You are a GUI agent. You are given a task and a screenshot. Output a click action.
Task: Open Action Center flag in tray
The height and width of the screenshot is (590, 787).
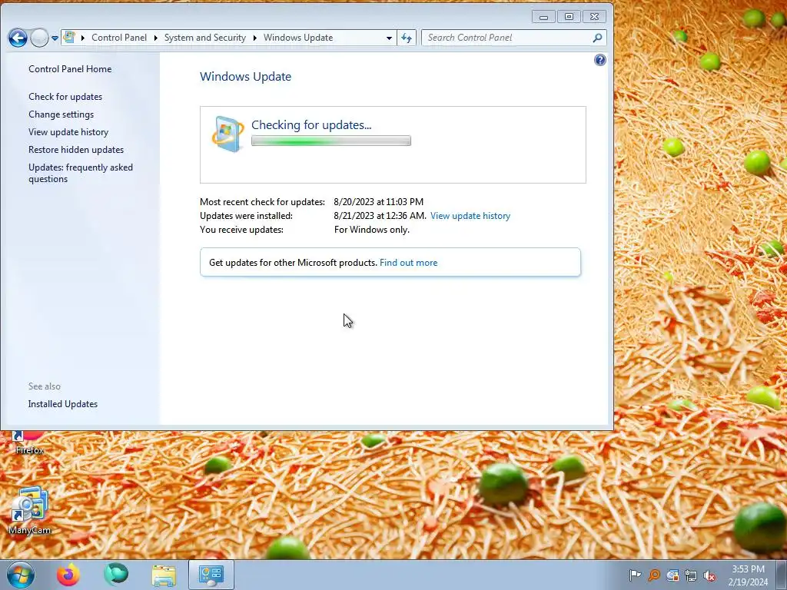635,575
